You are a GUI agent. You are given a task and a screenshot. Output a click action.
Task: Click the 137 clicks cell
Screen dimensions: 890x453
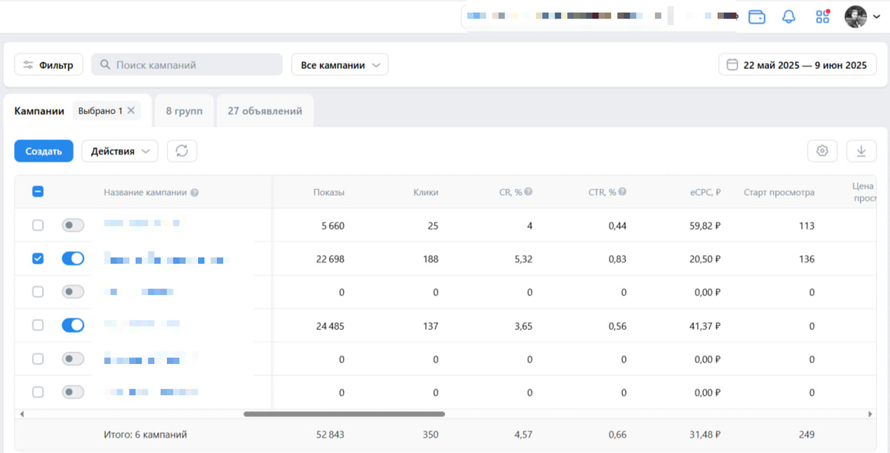pos(429,325)
